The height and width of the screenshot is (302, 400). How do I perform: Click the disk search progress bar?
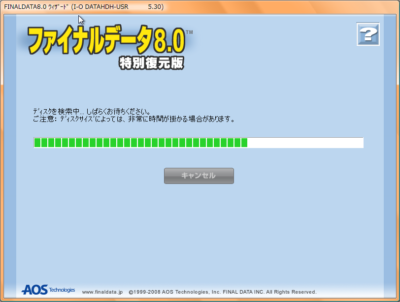click(x=199, y=143)
